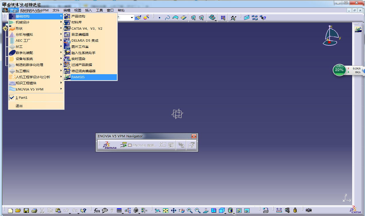
Task: Click the plane axis system in the viewport
Action: click(177, 114)
